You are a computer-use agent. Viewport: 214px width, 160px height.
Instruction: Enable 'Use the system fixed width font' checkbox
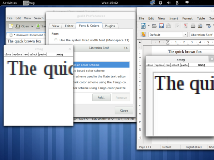(56, 40)
